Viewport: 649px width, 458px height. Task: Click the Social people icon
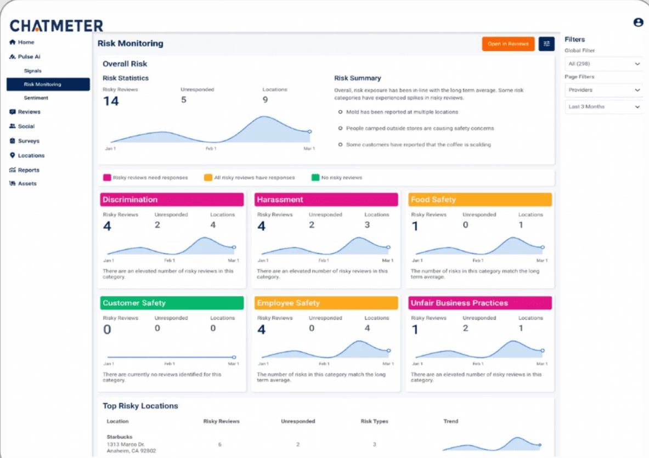pos(13,126)
